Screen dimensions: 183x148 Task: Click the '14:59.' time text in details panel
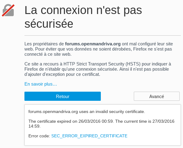(x=35, y=126)
